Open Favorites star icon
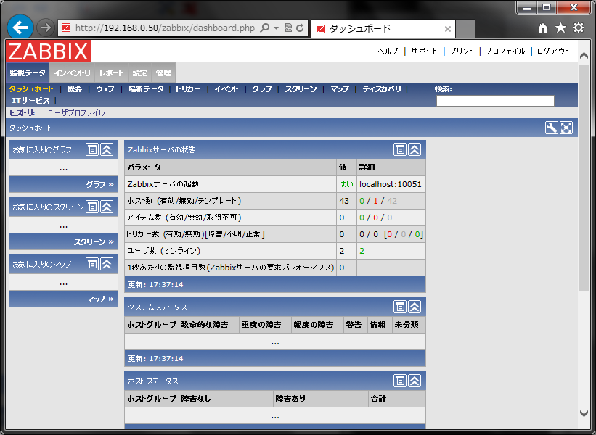The image size is (596, 435). coord(560,28)
